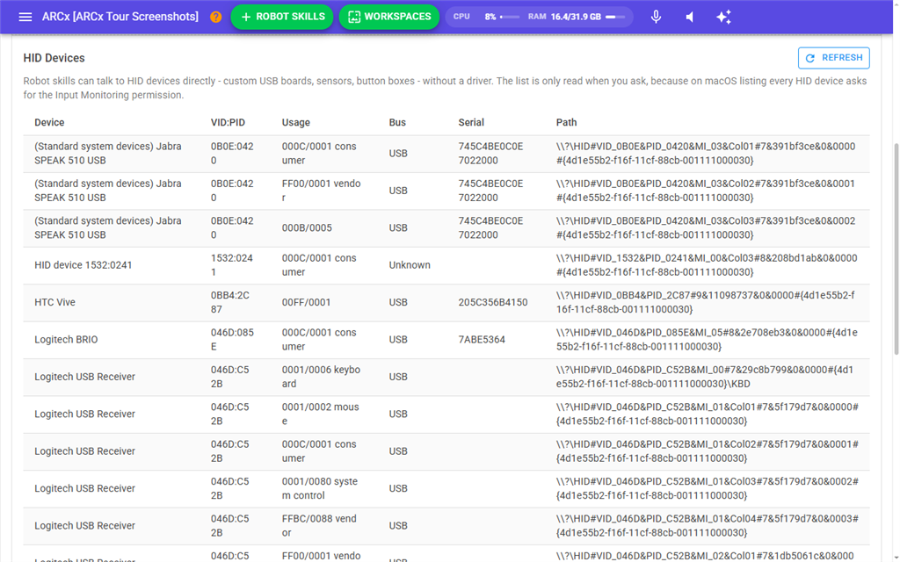Refresh the HID devices list
This screenshot has width=900, height=562.
(x=833, y=58)
